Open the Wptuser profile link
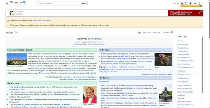 (176, 3)
